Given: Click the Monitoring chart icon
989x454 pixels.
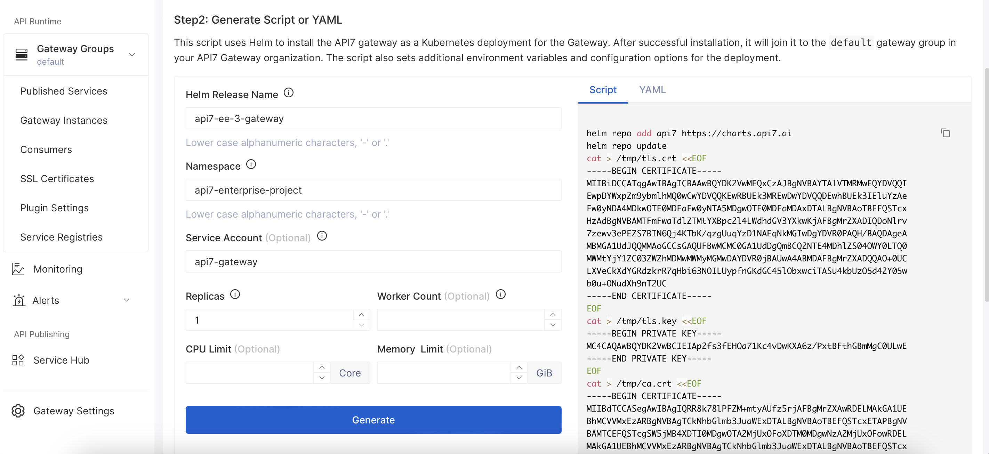Looking at the screenshot, I should click(18, 269).
